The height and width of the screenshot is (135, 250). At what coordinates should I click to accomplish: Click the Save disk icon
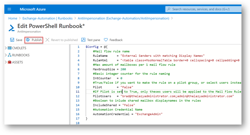coord(12,40)
